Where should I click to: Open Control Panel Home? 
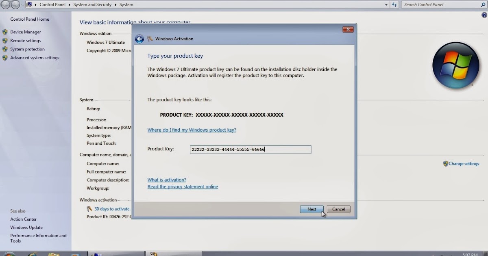[29, 19]
